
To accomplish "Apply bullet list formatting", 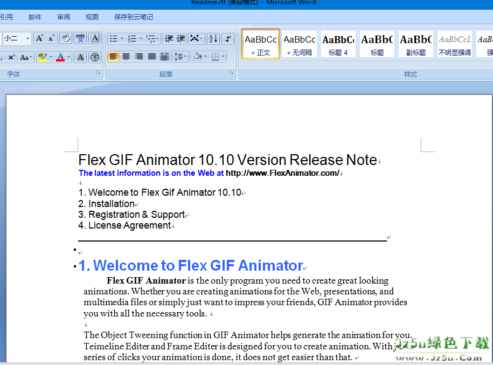I will pyautogui.click(x=113, y=39).
